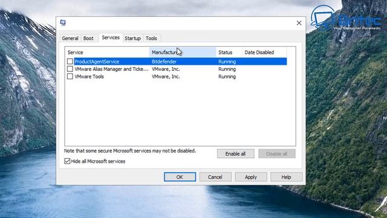Sort by the Status column header
387x218 pixels.
pos(229,53)
